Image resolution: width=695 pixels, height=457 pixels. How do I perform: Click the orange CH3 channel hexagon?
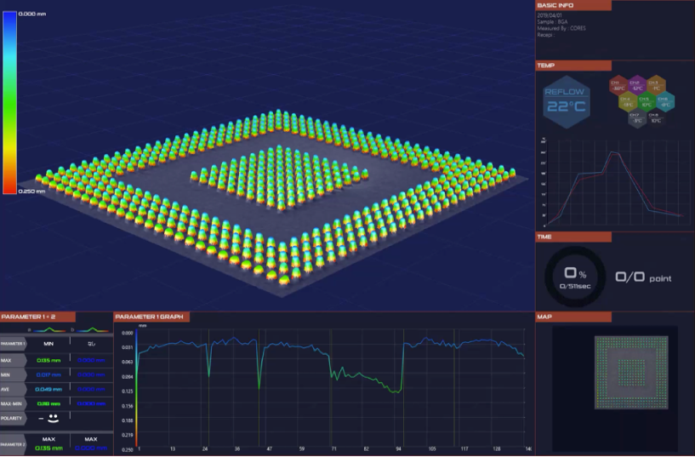(x=654, y=86)
